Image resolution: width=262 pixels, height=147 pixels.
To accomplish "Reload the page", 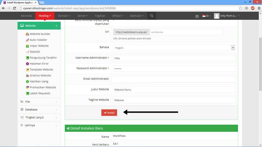I will point(15,8).
